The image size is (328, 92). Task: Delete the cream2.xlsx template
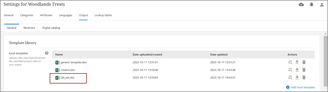click(304, 70)
